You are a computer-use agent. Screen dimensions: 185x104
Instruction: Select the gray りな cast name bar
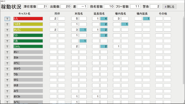28,74
